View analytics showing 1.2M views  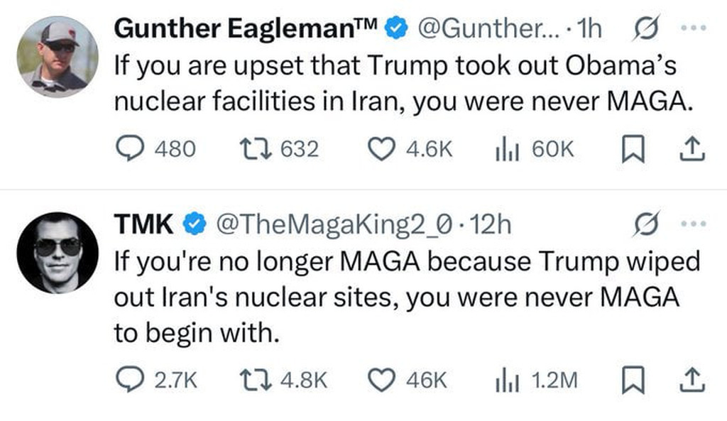click(x=505, y=381)
